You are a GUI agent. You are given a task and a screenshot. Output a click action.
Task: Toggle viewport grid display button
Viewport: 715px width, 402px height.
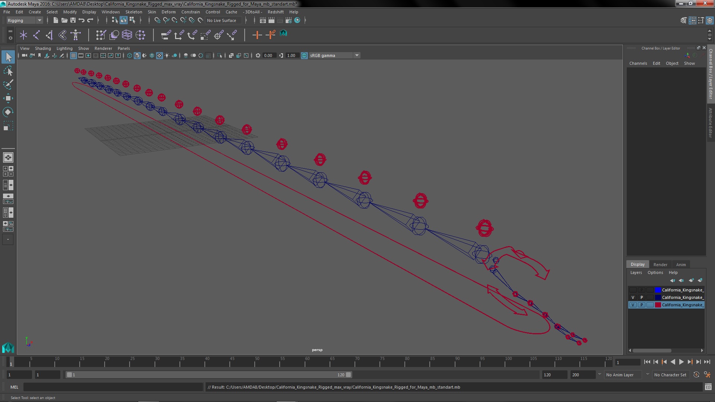73,55
